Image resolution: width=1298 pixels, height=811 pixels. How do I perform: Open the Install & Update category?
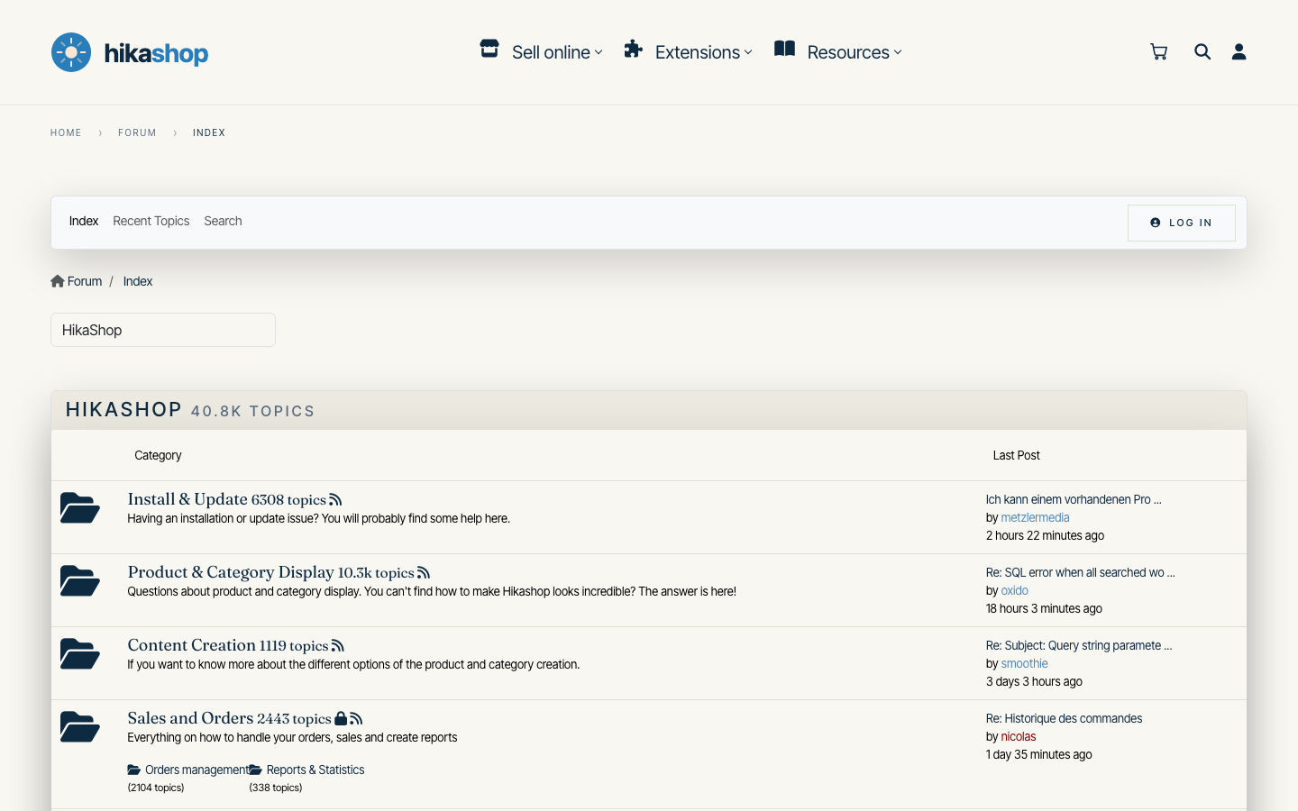(187, 499)
